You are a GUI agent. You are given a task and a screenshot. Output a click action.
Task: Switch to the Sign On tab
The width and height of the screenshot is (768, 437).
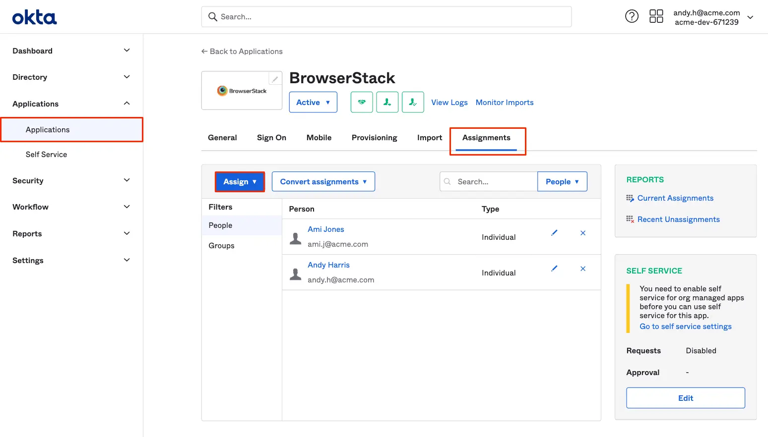coord(271,138)
